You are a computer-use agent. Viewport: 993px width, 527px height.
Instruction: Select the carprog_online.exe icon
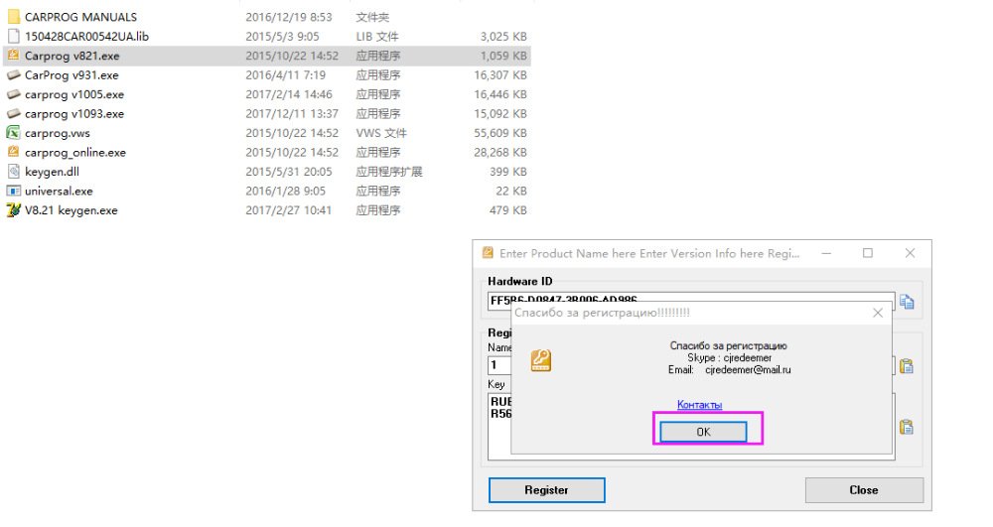tap(13, 153)
